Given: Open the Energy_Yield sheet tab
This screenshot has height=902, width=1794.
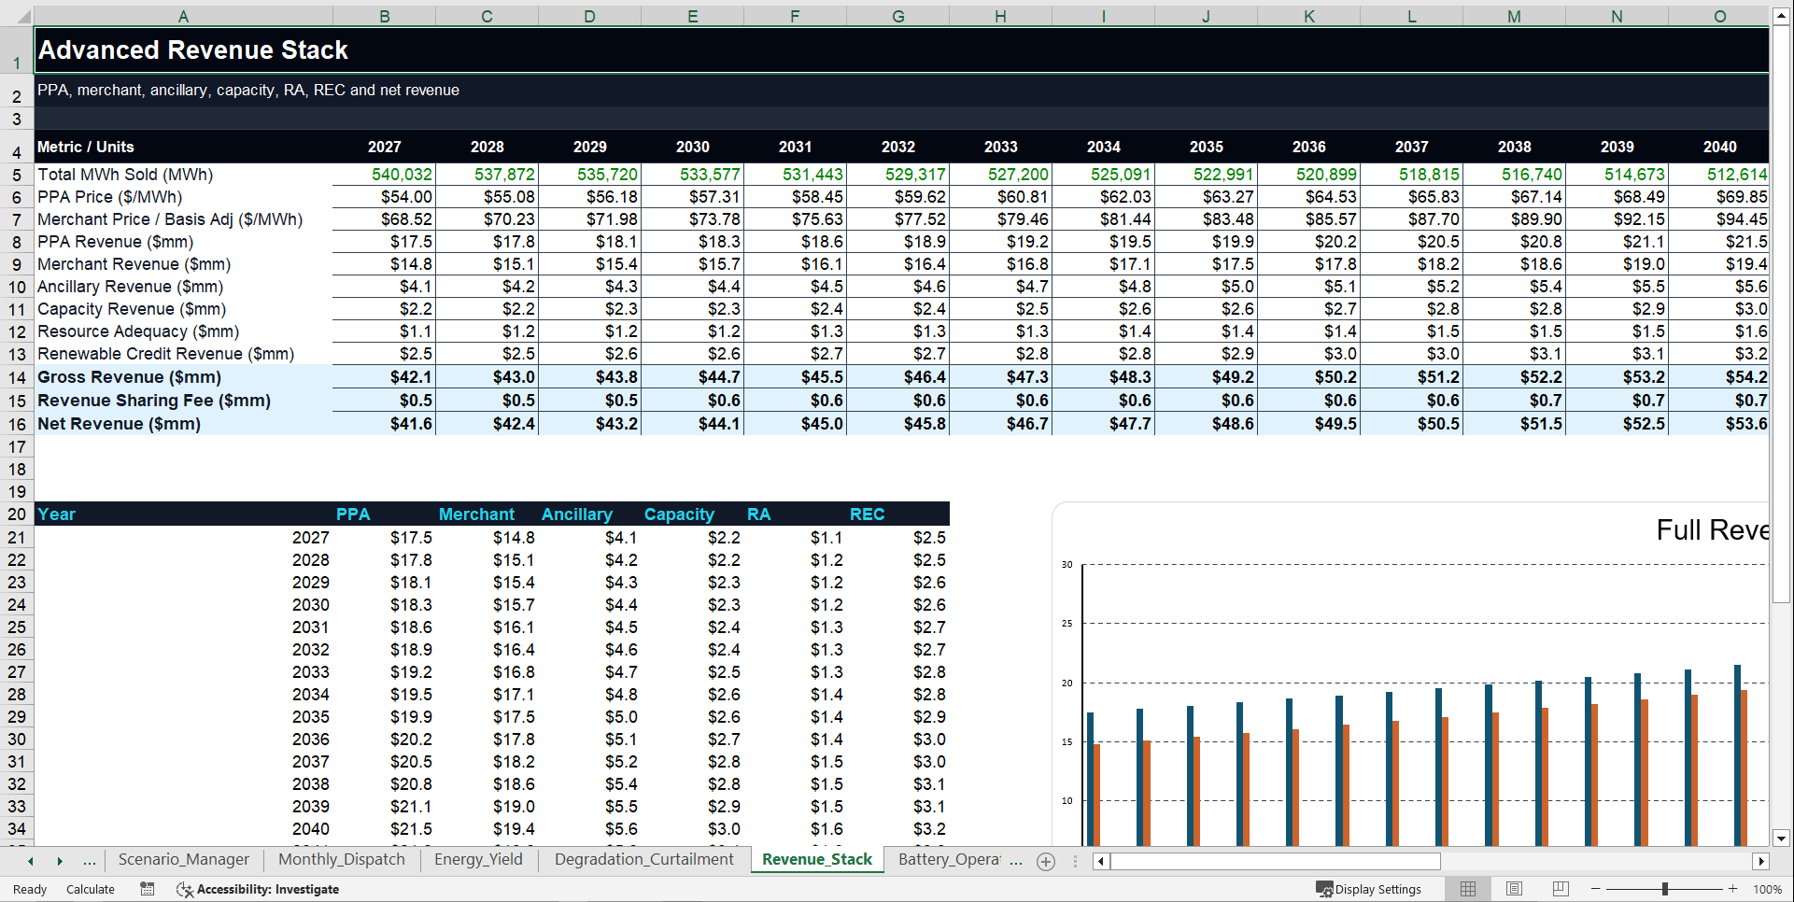Looking at the screenshot, I should (x=478, y=859).
